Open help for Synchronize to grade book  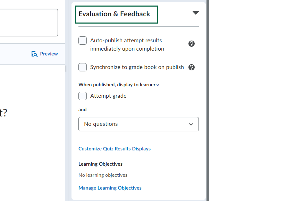pos(192,67)
